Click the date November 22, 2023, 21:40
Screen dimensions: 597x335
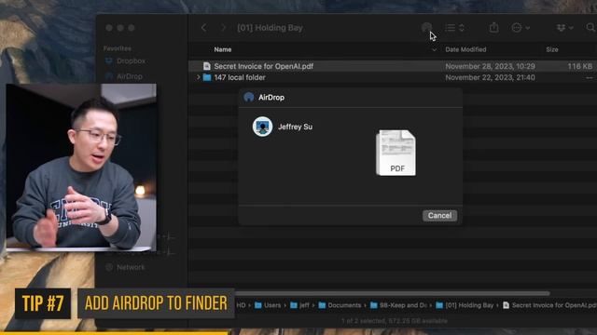click(490, 77)
